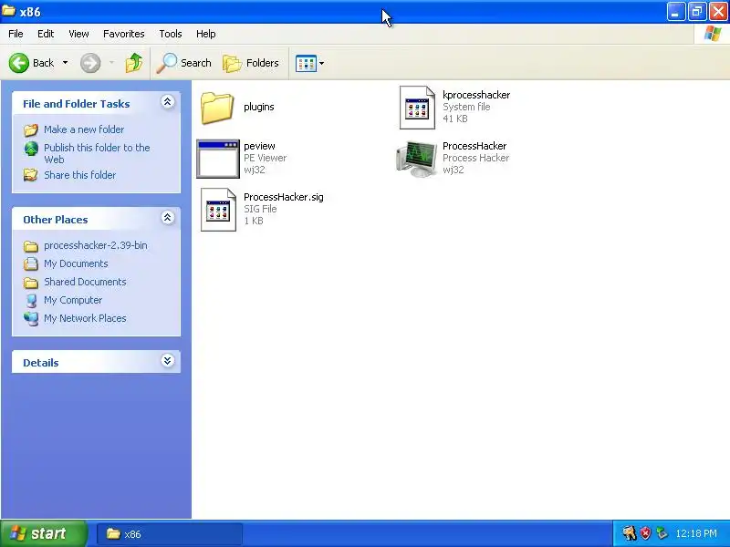Viewport: 730px width, 547px height.
Task: Click the Publish to Web globe icon
Action: [x=31, y=149]
